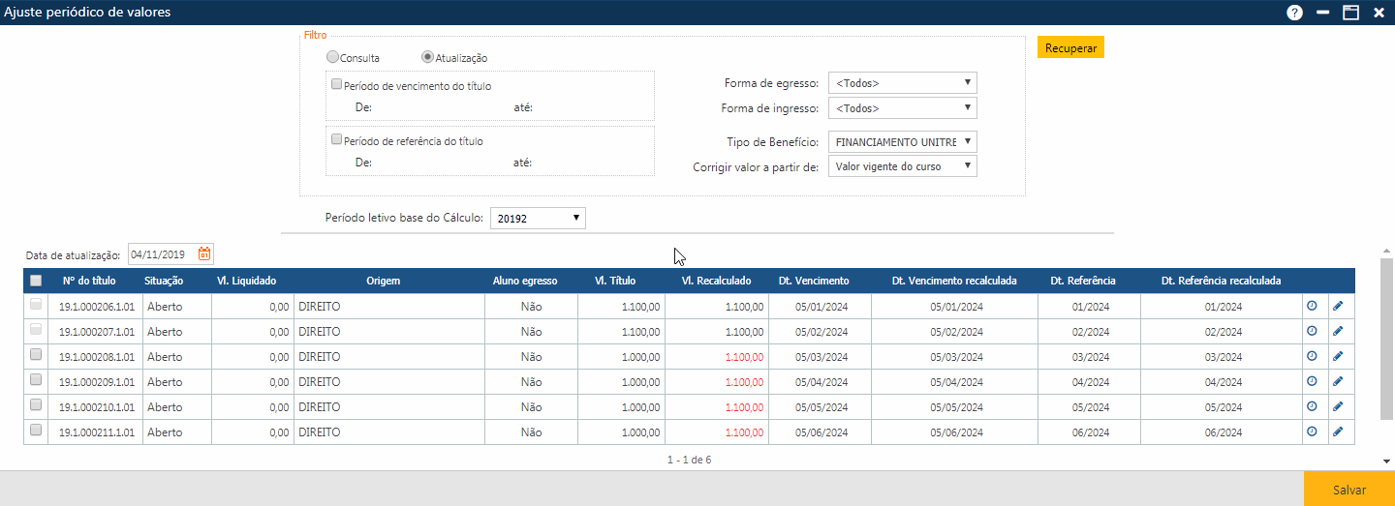The image size is (1395, 506).
Task: Click clock icon for título 19.1.000208.1.01
Action: (1312, 356)
